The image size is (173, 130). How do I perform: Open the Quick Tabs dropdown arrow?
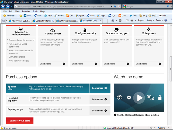(x=6, y=21)
